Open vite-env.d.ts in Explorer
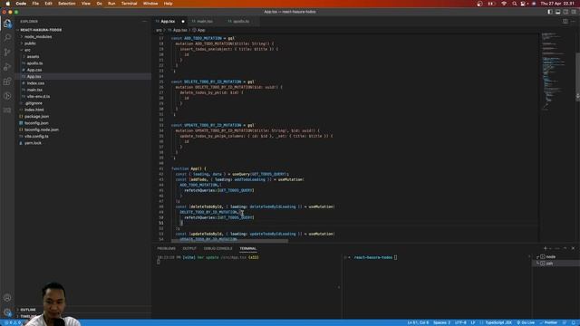Viewport: 580px width, 326px height. [x=38, y=97]
